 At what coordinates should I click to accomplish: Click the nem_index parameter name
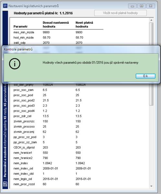point(21,163)
